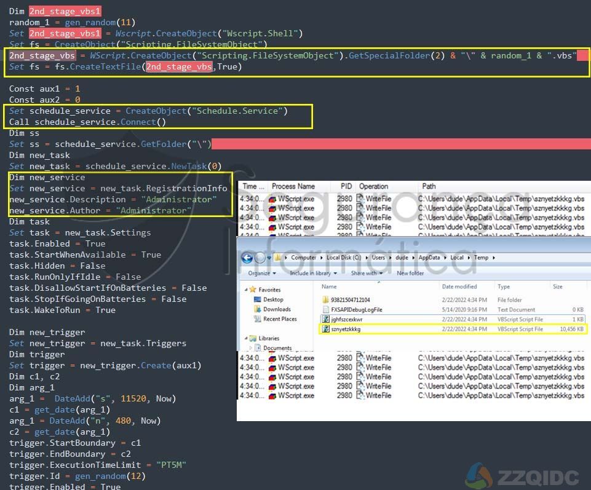Open the recent pages arrow beside Forward
The image size is (591, 490).
coord(269,258)
